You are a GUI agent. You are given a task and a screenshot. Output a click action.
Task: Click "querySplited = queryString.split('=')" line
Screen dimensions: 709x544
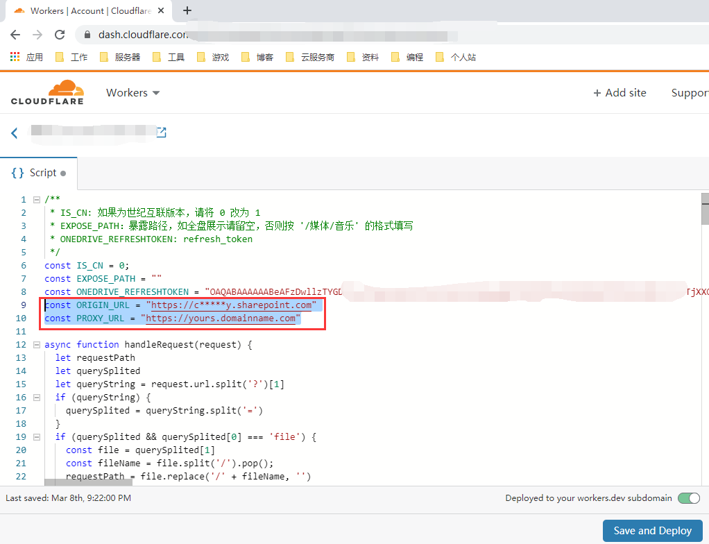pyautogui.click(x=164, y=411)
